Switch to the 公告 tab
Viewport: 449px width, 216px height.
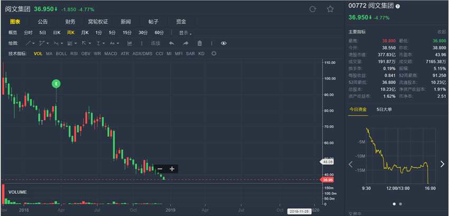point(43,22)
